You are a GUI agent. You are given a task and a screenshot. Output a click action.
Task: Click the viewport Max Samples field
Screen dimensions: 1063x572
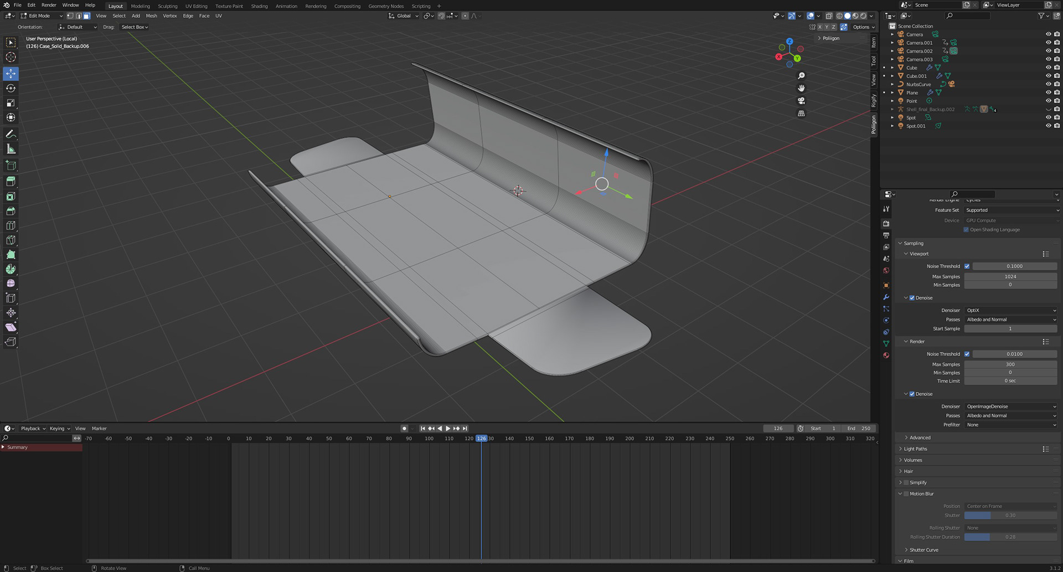pos(1011,277)
